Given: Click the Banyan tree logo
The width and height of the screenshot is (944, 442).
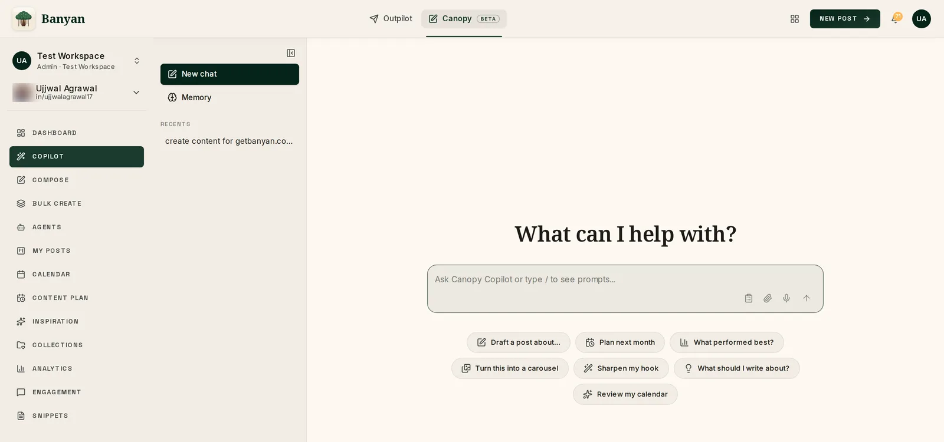Looking at the screenshot, I should pos(24,19).
